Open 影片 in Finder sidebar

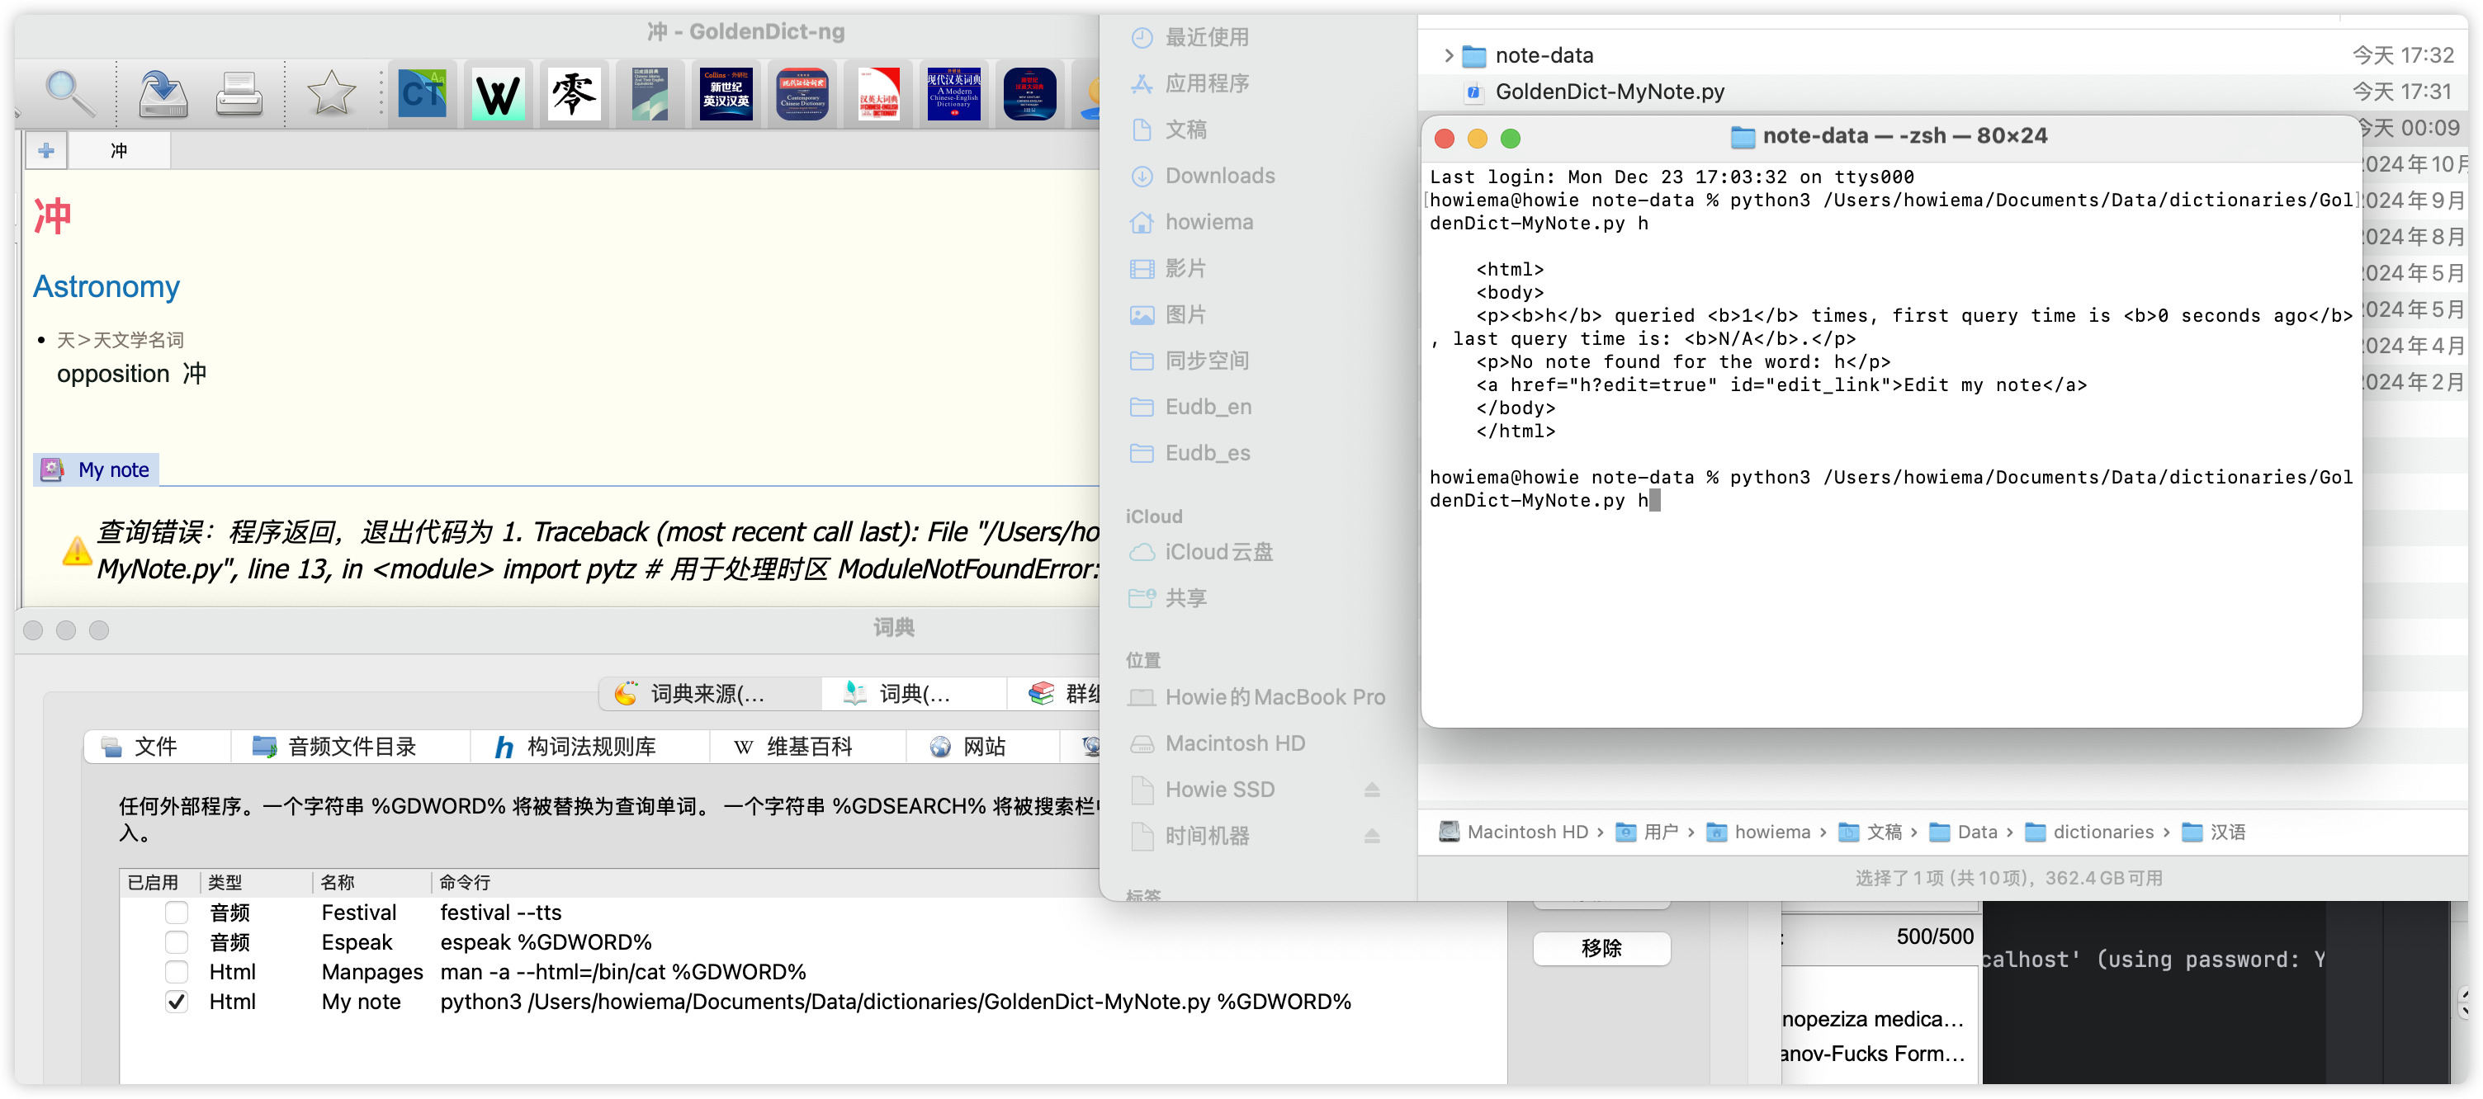1185,269
